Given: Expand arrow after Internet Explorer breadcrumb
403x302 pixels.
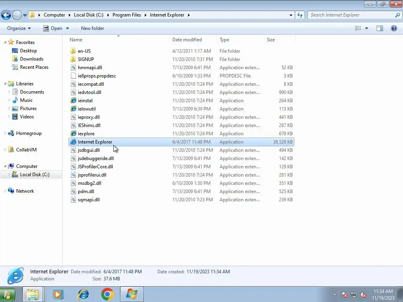Looking at the screenshot, I should coord(189,15).
